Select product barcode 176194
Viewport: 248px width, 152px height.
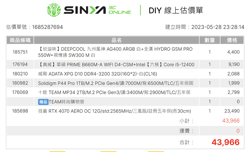pyautogui.click(x=20, y=64)
